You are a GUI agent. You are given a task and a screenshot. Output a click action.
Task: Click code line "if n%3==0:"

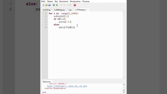click(x=60, y=19)
